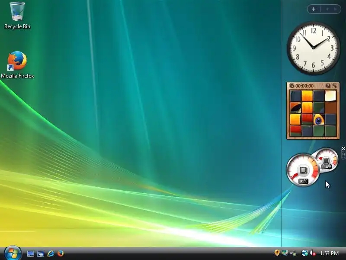Pause the puzzle timer clock icon
Viewport: 346px width, 260px height.
click(292, 86)
